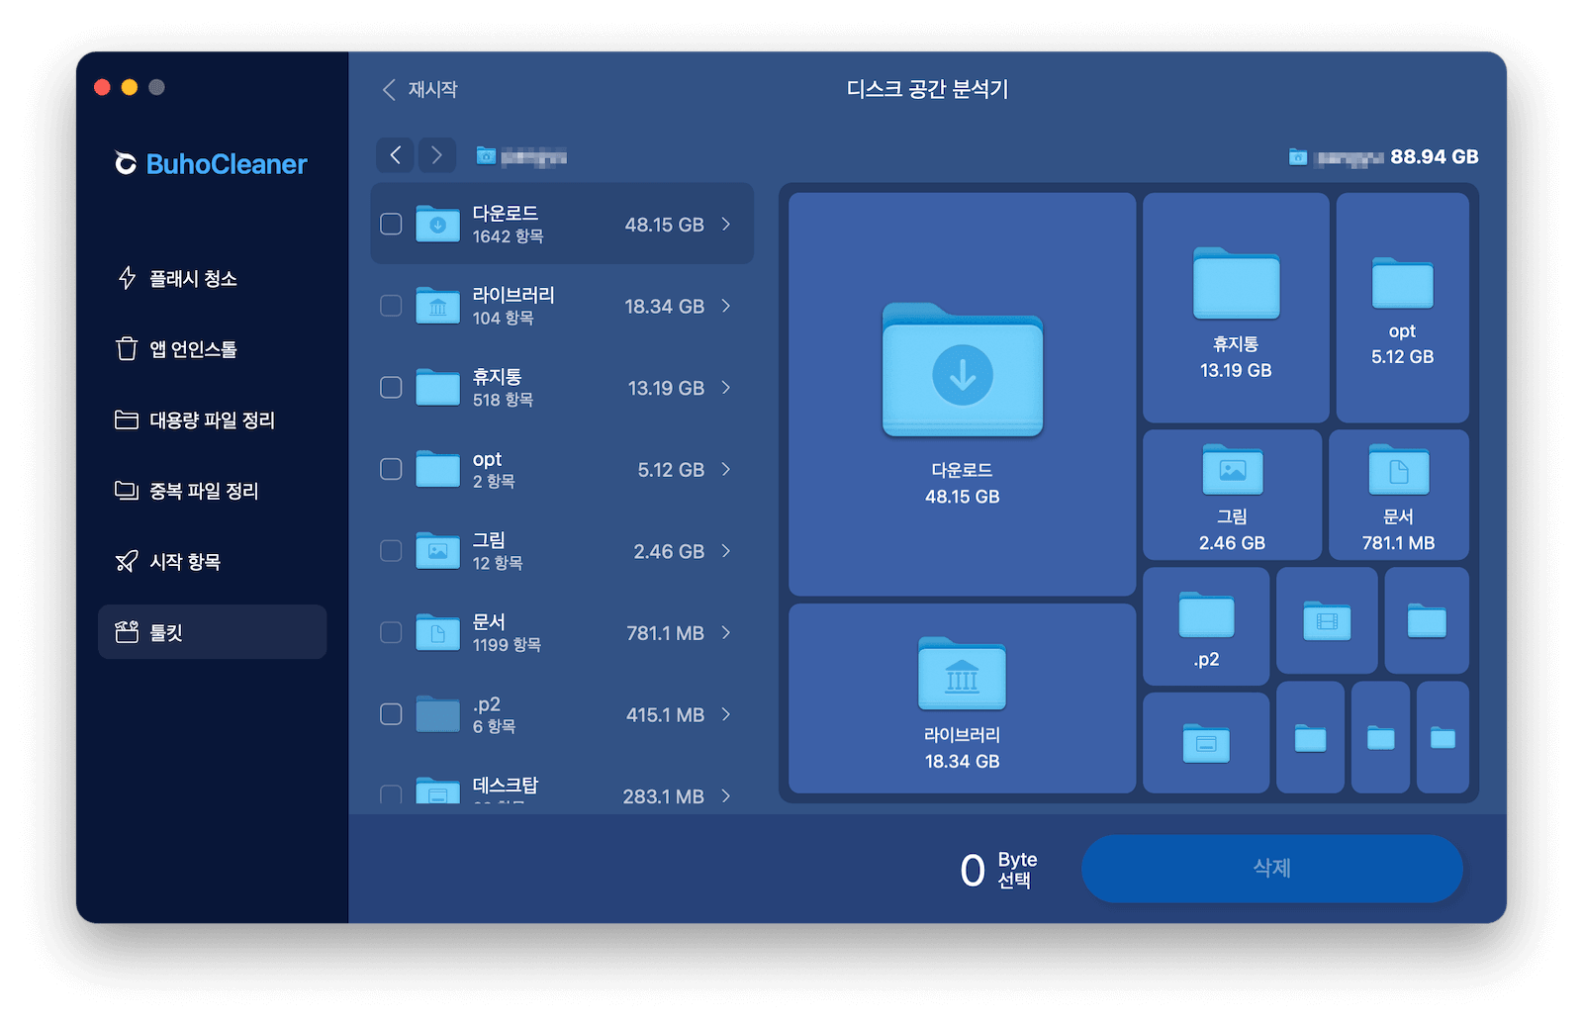Screen dimensions: 1583x1024
Task: Expand 그림 with its chevron arrow
Action: click(726, 550)
